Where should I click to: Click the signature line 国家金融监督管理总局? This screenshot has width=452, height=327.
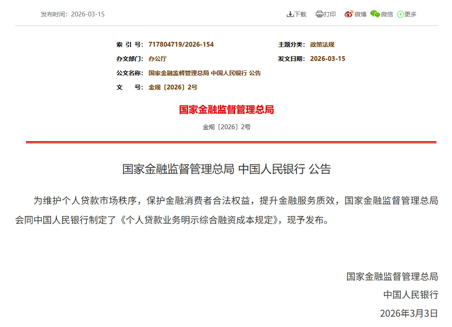[x=392, y=276]
